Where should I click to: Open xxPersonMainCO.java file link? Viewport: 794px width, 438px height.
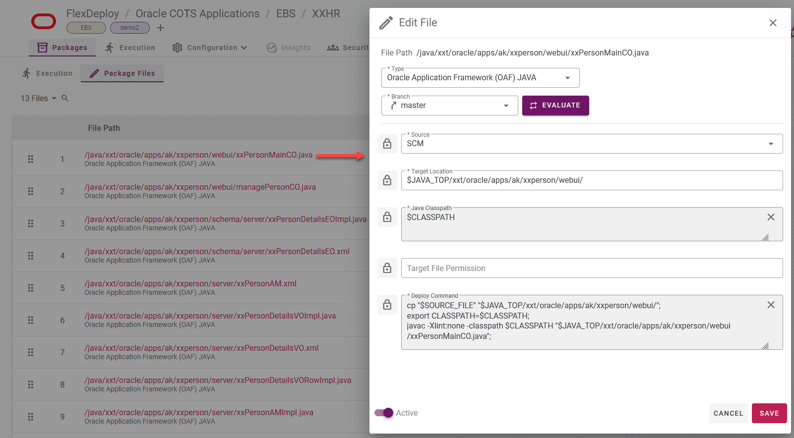198,155
